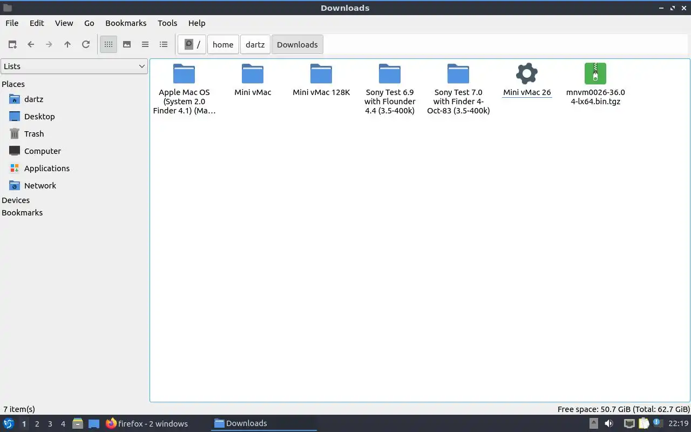Screen dimensions: 691x432
Task: Reload the current folder
Action: [x=86, y=45]
